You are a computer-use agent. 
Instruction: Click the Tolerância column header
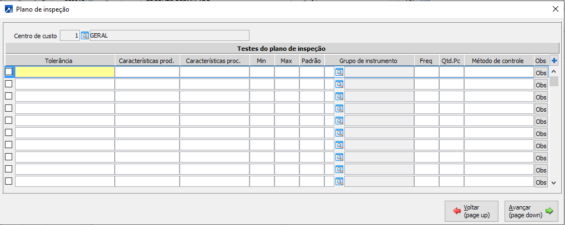coord(59,60)
